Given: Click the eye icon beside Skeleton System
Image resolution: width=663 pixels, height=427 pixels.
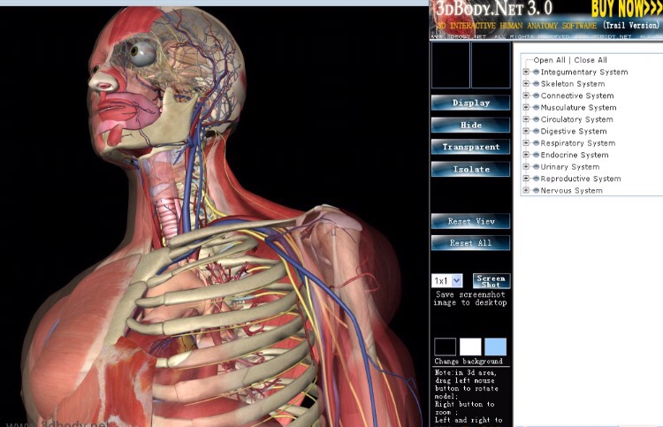Looking at the screenshot, I should click(536, 84).
